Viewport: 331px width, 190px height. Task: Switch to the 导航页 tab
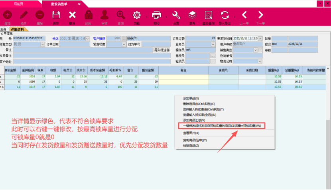click(19, 4)
